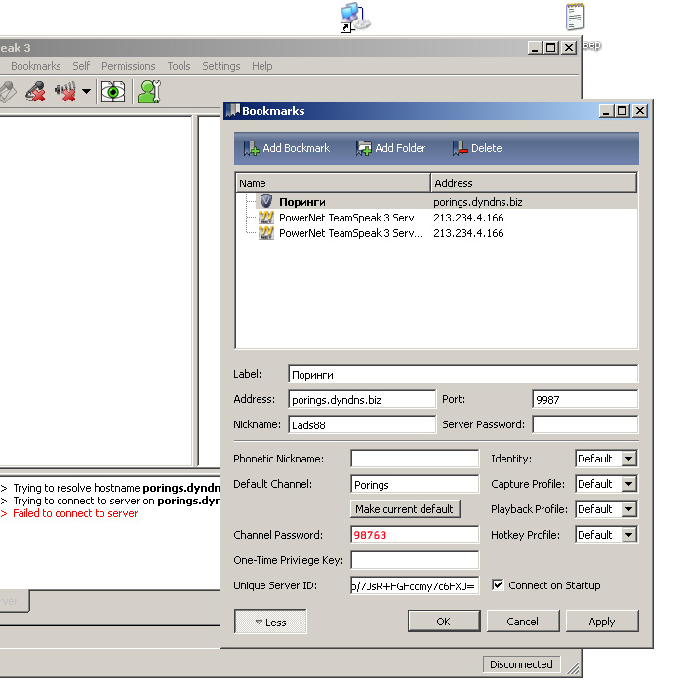Click the OK button
The height and width of the screenshot is (683, 683).
(444, 622)
